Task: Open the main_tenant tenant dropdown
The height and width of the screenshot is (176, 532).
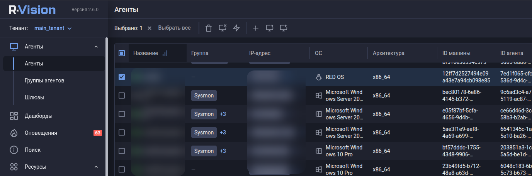Action: (x=53, y=28)
